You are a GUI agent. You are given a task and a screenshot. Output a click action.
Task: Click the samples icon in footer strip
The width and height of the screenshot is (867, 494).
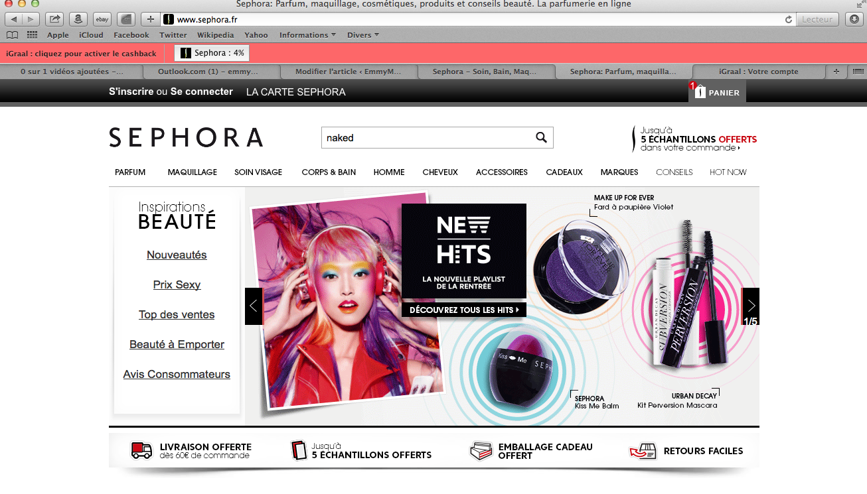click(x=299, y=451)
